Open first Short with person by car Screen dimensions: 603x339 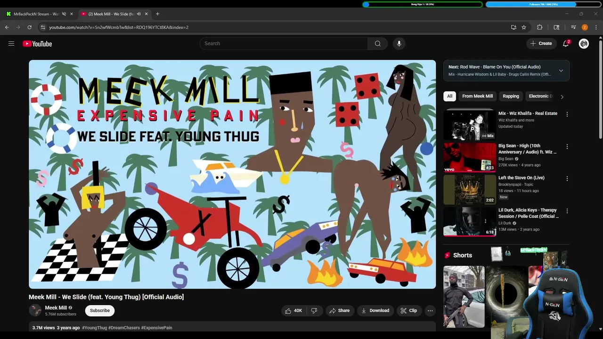click(x=464, y=297)
